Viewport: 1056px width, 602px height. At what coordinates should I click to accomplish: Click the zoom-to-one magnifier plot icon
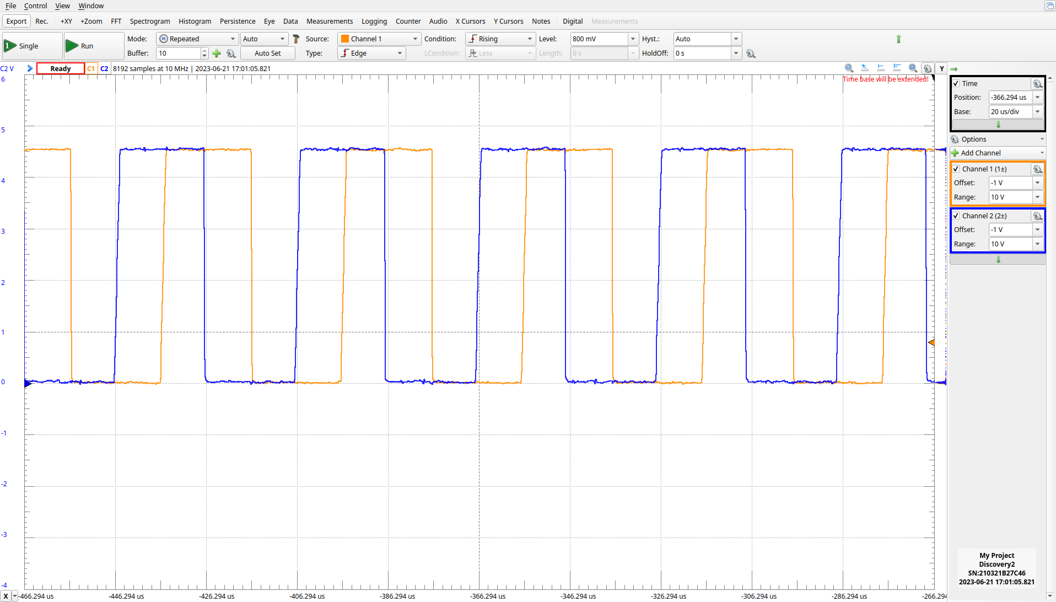click(x=849, y=68)
